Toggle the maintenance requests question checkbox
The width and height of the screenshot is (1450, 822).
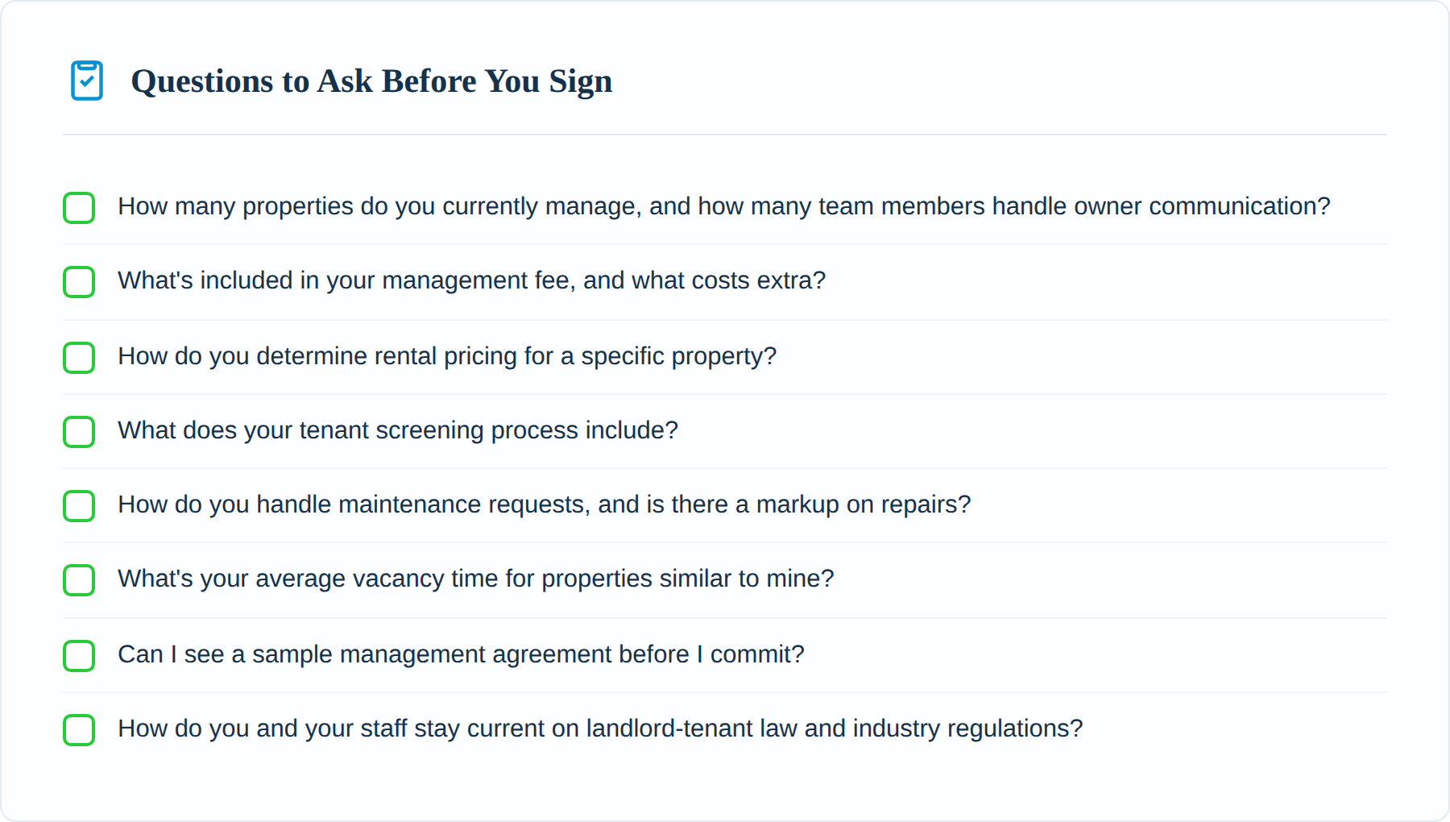pos(79,506)
